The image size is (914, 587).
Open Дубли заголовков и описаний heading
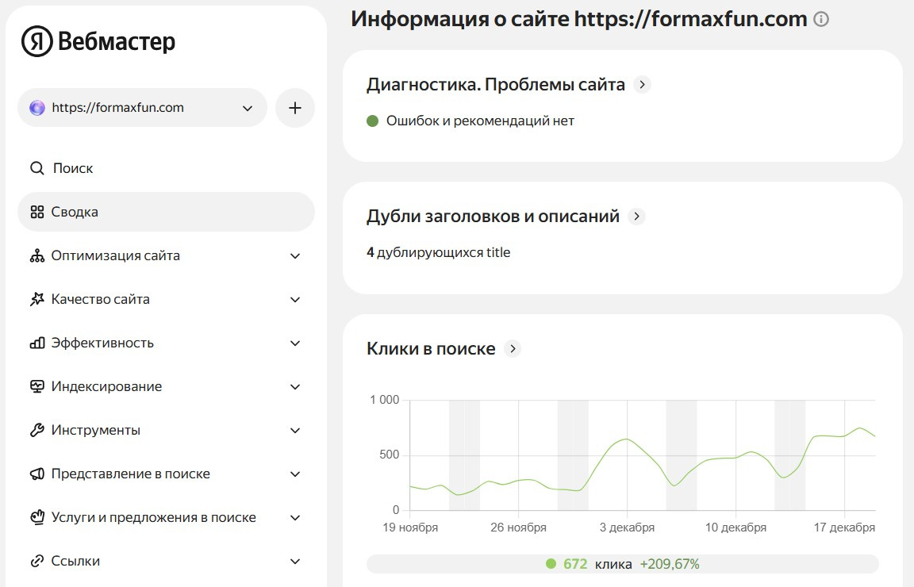click(493, 217)
